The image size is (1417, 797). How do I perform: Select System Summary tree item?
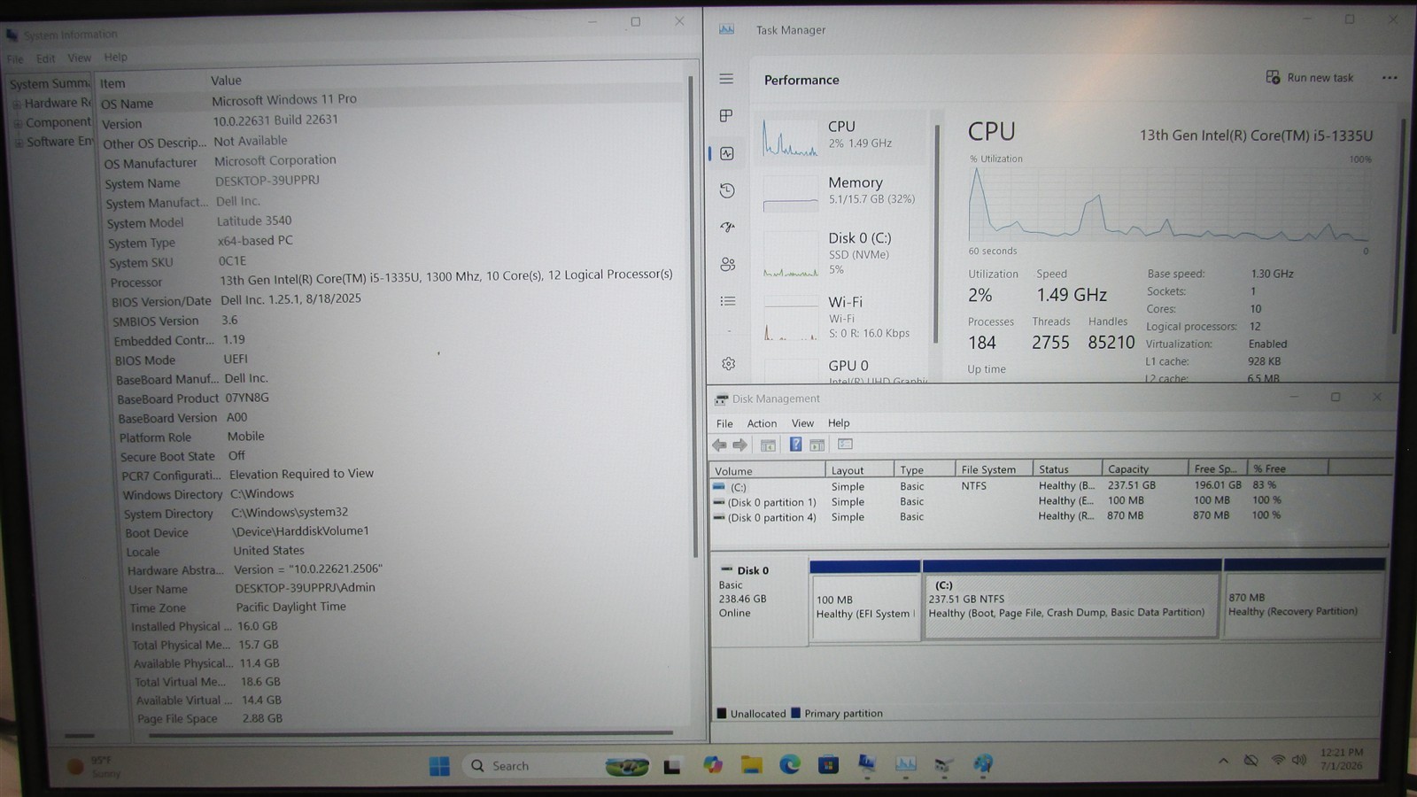point(50,83)
